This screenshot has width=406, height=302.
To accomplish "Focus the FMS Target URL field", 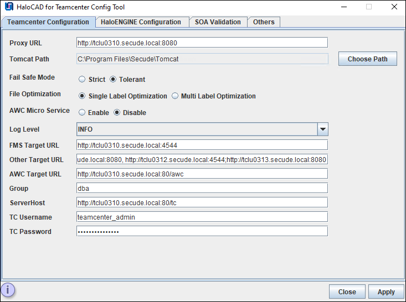I will click(x=202, y=145).
